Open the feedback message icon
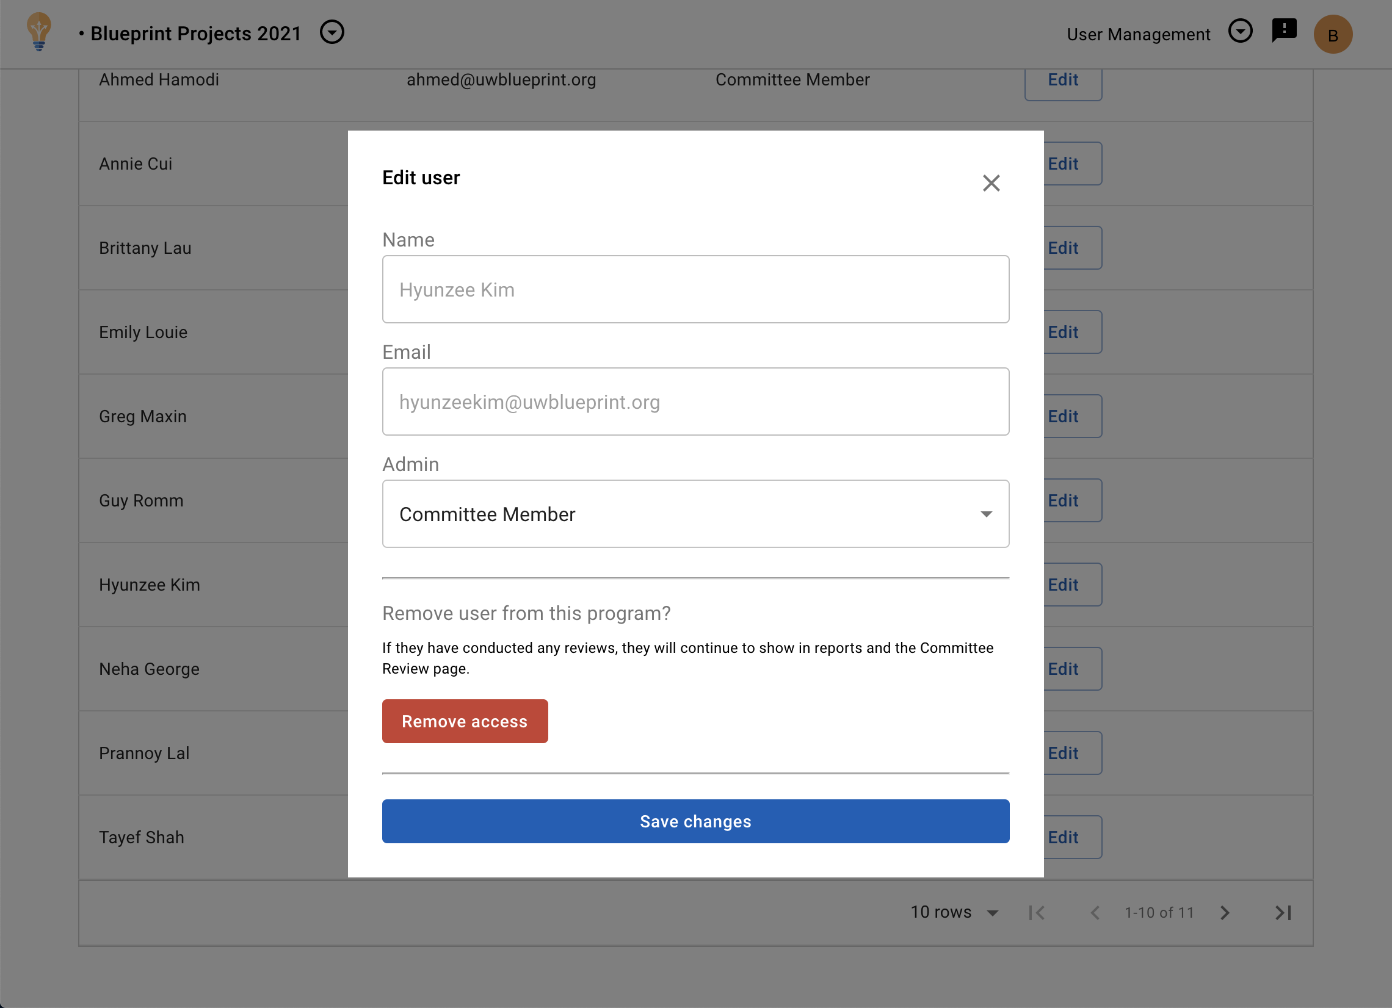Viewport: 1392px width, 1008px height. pyautogui.click(x=1284, y=30)
